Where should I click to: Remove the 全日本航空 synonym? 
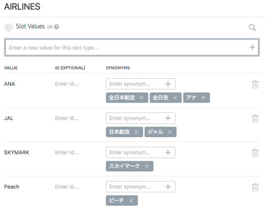coord(142,98)
